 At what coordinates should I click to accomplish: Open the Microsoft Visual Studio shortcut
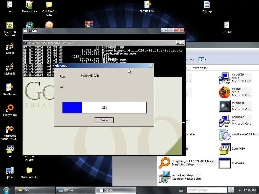[x=10, y=133]
